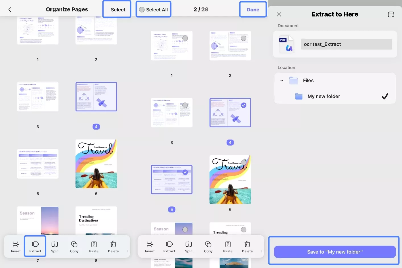Click the Paste icon in the toolbar
This screenshot has height=268, width=402.
[x=94, y=246]
